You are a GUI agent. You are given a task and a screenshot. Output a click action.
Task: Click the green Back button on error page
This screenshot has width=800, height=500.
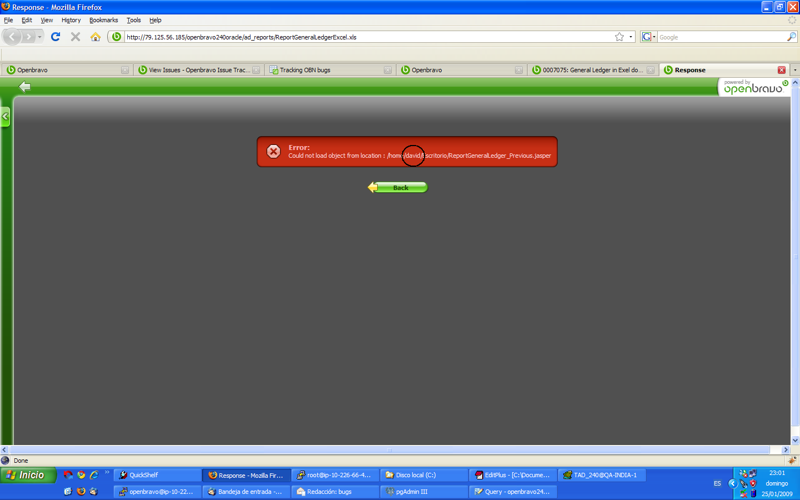click(398, 187)
